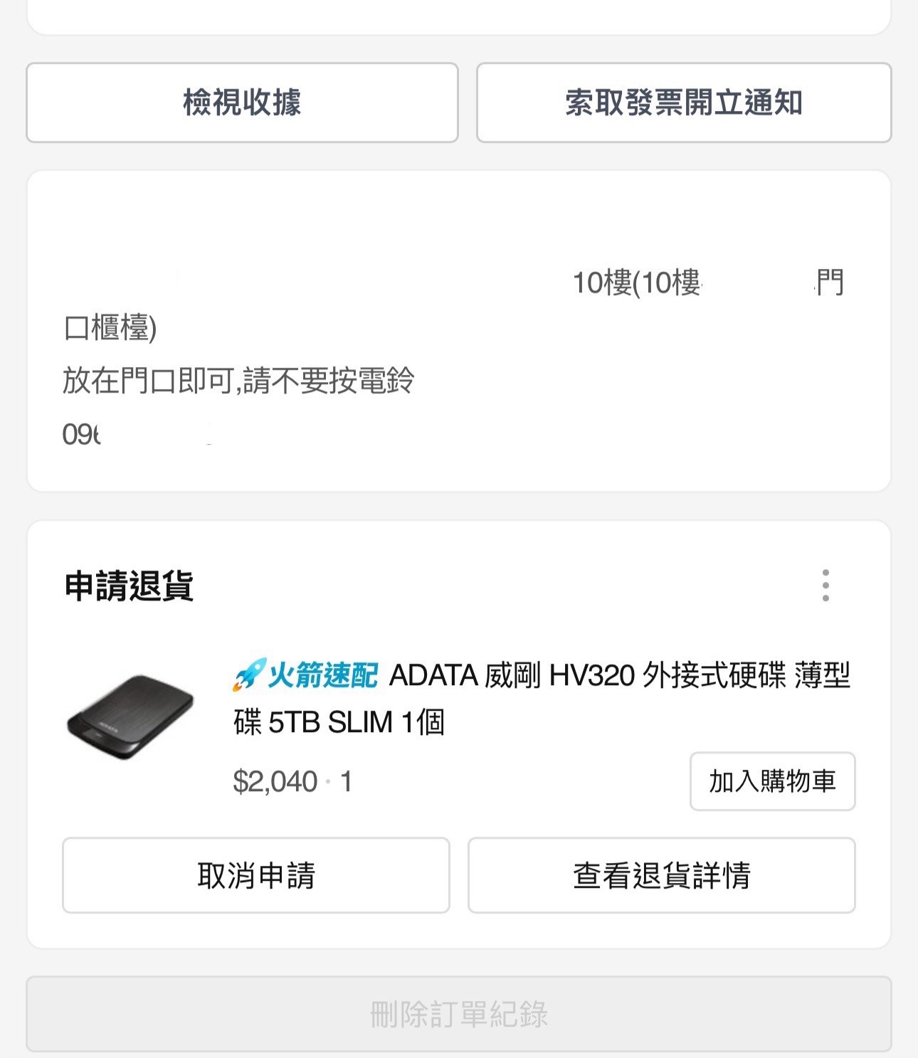Cancel the return with 取消申請 button
Image resolution: width=918 pixels, height=1058 pixels.
[x=256, y=875]
